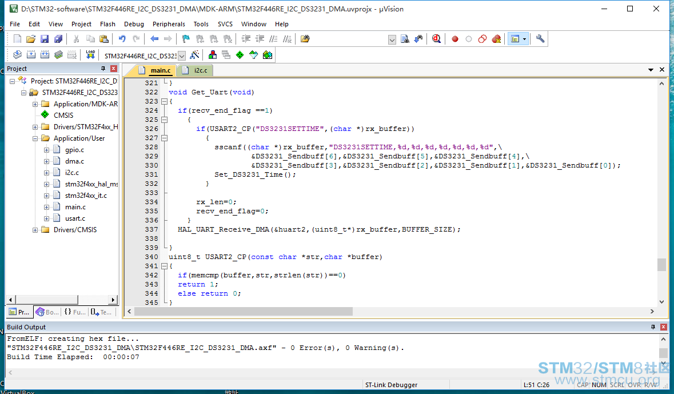The image size is (674, 394).
Task: Click the Redo arrow icon
Action: coord(136,39)
